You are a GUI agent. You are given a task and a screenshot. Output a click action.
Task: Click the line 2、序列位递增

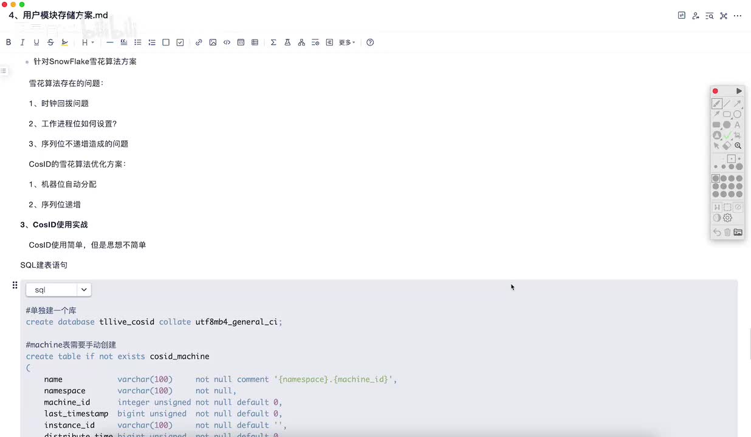click(55, 205)
